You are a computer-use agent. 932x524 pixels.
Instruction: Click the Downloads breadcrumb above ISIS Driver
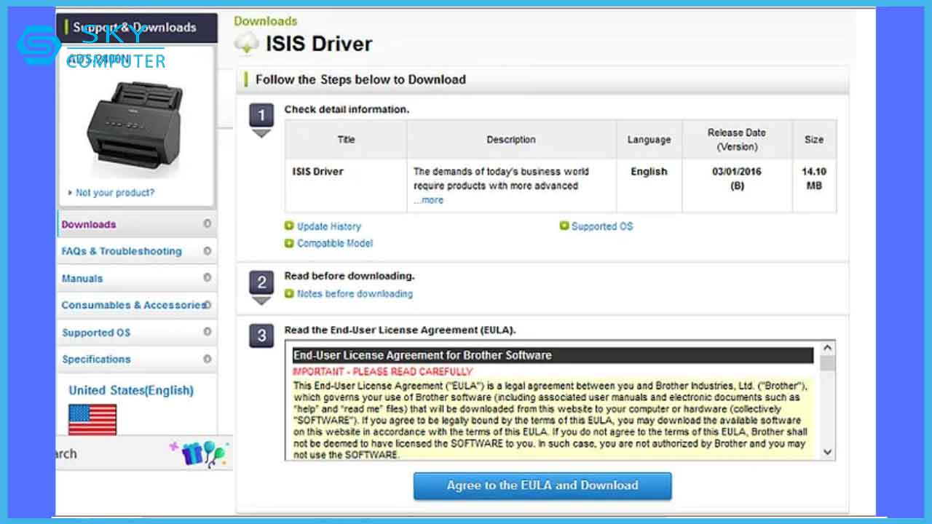[266, 21]
